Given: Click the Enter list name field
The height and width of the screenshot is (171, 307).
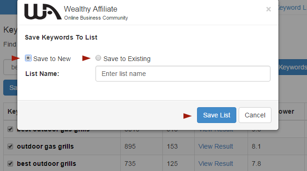Looking at the screenshot, I should (183, 74).
